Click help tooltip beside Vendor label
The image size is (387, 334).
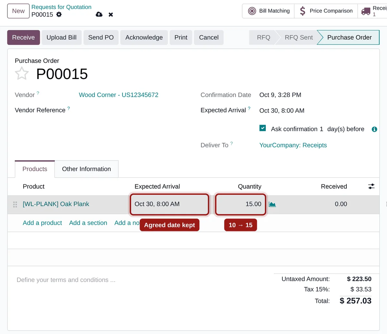tap(38, 93)
